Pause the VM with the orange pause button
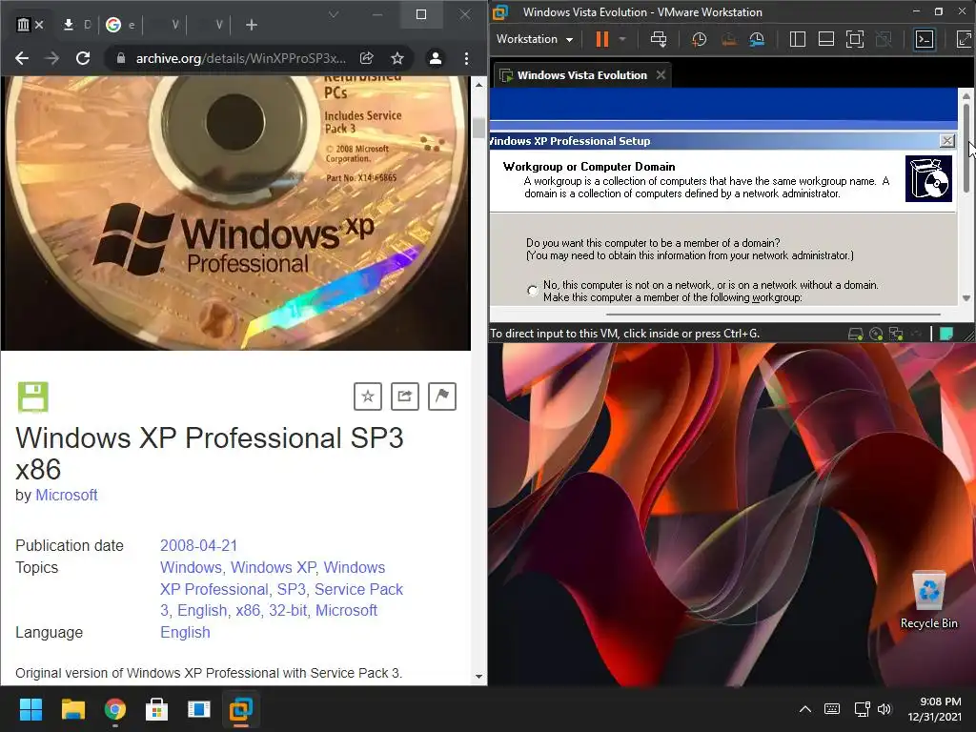Viewport: 976px width, 732px height. pos(601,39)
